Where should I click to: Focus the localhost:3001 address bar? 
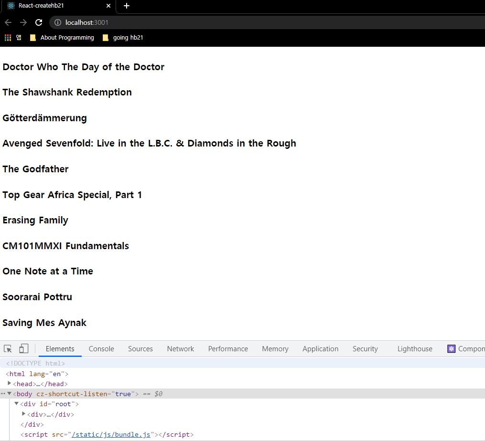tap(266, 22)
